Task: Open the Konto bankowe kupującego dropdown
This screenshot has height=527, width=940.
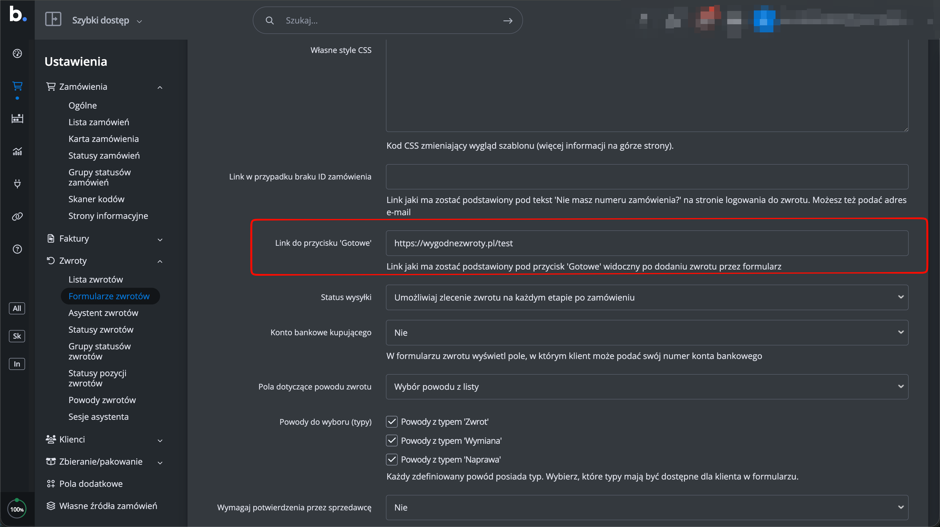Action: pos(647,332)
